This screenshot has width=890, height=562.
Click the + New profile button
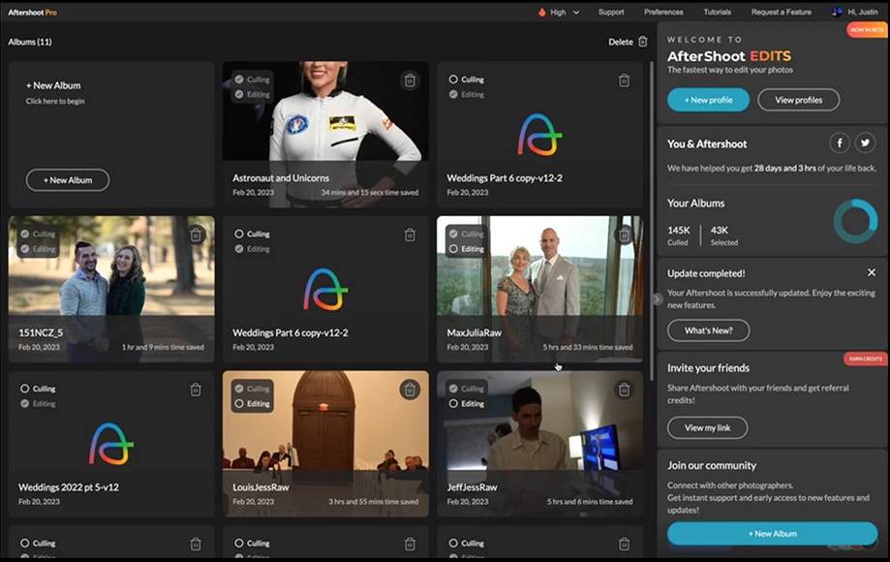tap(708, 100)
